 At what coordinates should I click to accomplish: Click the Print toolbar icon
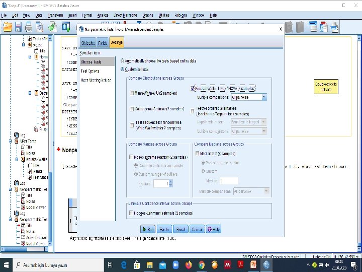tap(29, 27)
